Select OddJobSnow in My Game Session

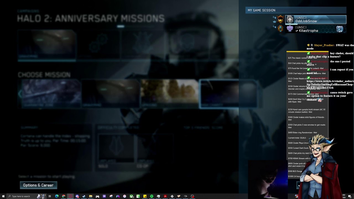pyautogui.click(x=316, y=20)
